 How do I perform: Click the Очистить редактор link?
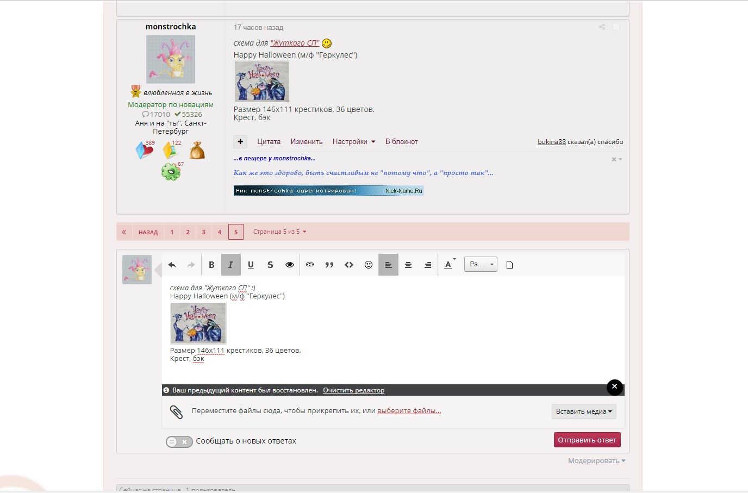tap(353, 390)
